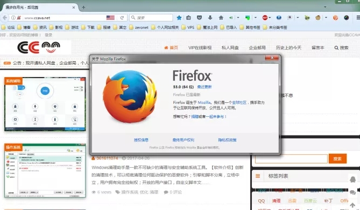Click 搜索 in the site navigation
The image size is (360, 210).
coord(341,48)
